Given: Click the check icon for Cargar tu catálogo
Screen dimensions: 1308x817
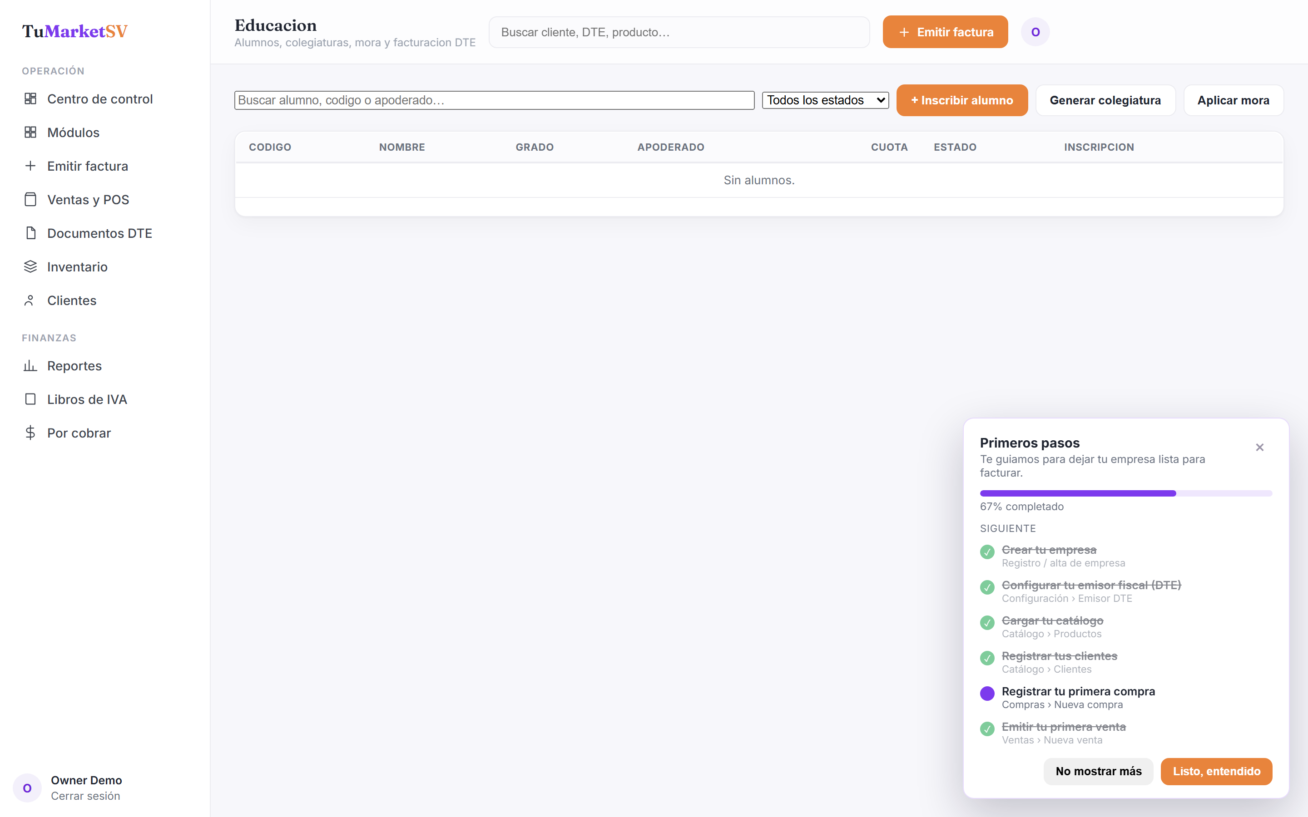Looking at the screenshot, I should 987,623.
